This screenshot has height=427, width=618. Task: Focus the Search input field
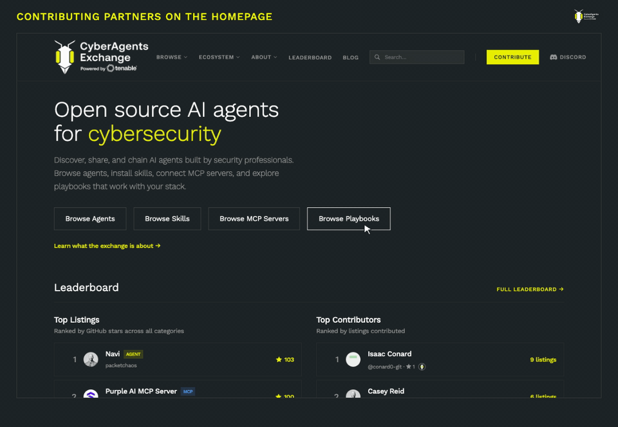point(417,57)
